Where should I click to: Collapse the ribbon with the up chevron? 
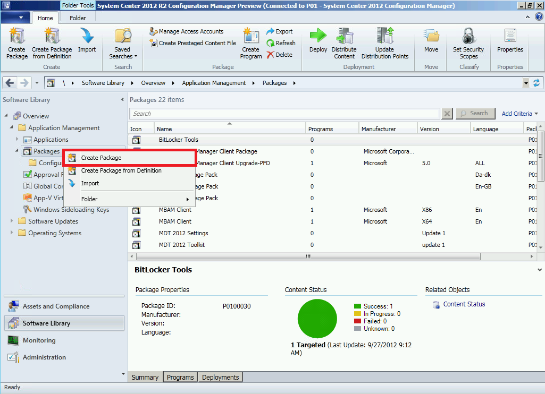pos(527,16)
